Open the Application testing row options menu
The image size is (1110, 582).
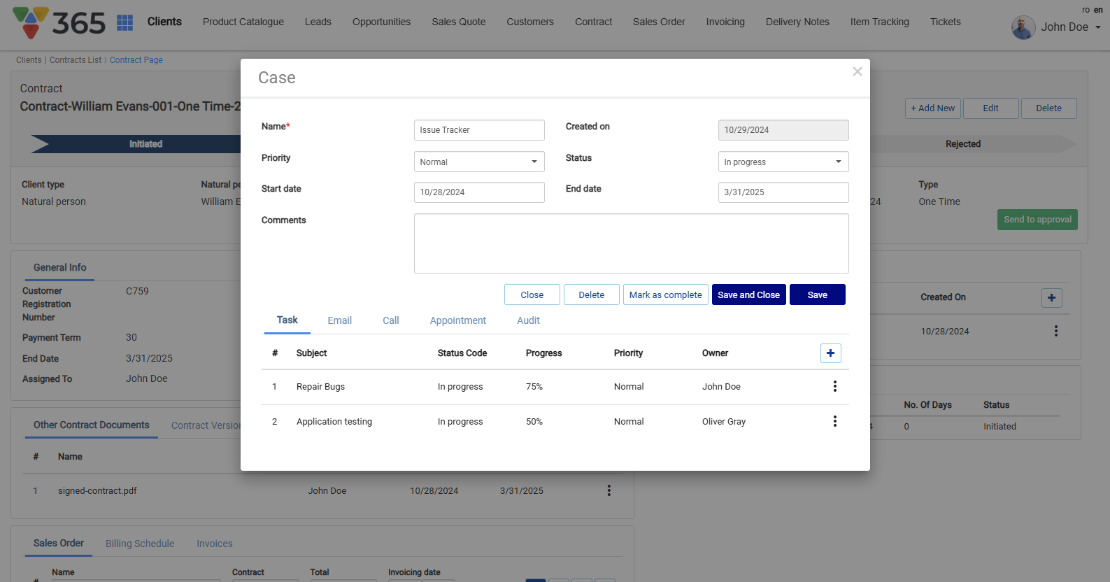834,421
